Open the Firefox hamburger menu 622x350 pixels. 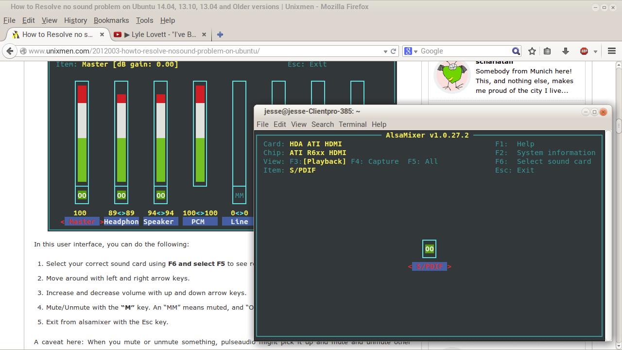click(x=612, y=51)
